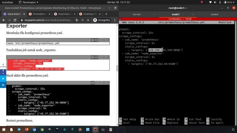
Task: Open Google Chrome from the dock
Action: pos(42,129)
